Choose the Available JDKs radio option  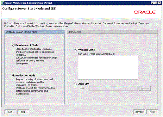[x=76, y=50]
